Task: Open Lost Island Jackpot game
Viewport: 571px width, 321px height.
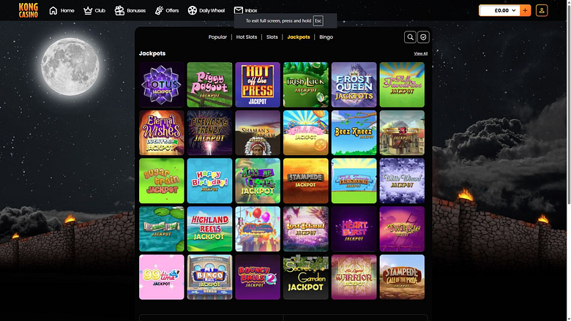Action: coord(306,229)
